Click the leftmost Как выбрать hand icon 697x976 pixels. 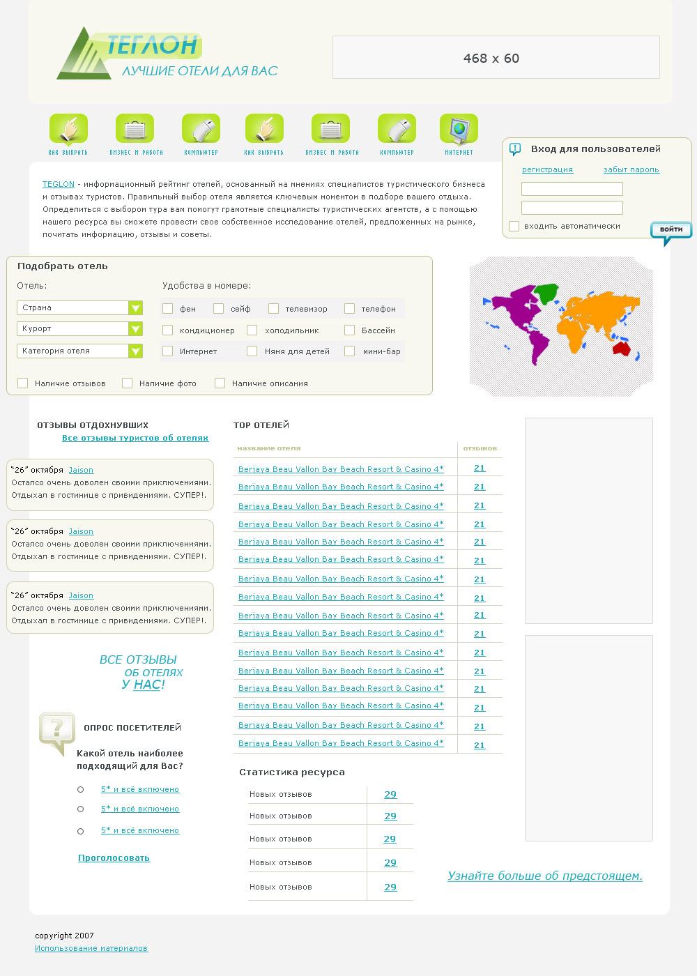pos(68,129)
